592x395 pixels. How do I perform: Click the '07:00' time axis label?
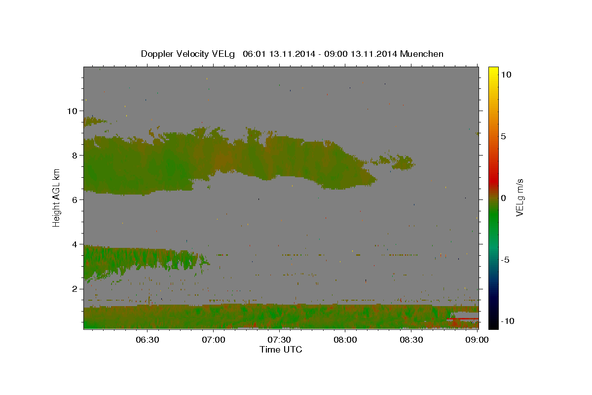213,340
